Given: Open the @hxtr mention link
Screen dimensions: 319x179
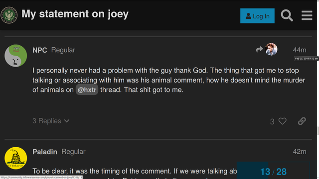Looking at the screenshot, I should [x=87, y=89].
